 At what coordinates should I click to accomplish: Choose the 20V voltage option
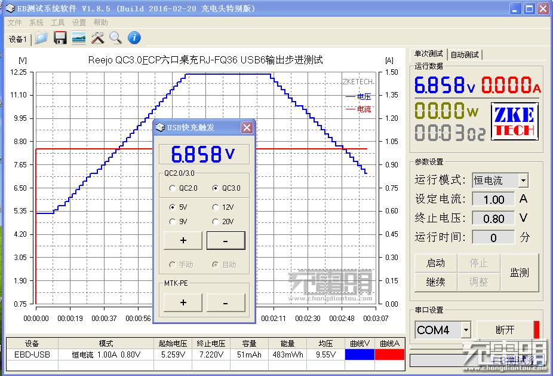pyautogui.click(x=215, y=222)
